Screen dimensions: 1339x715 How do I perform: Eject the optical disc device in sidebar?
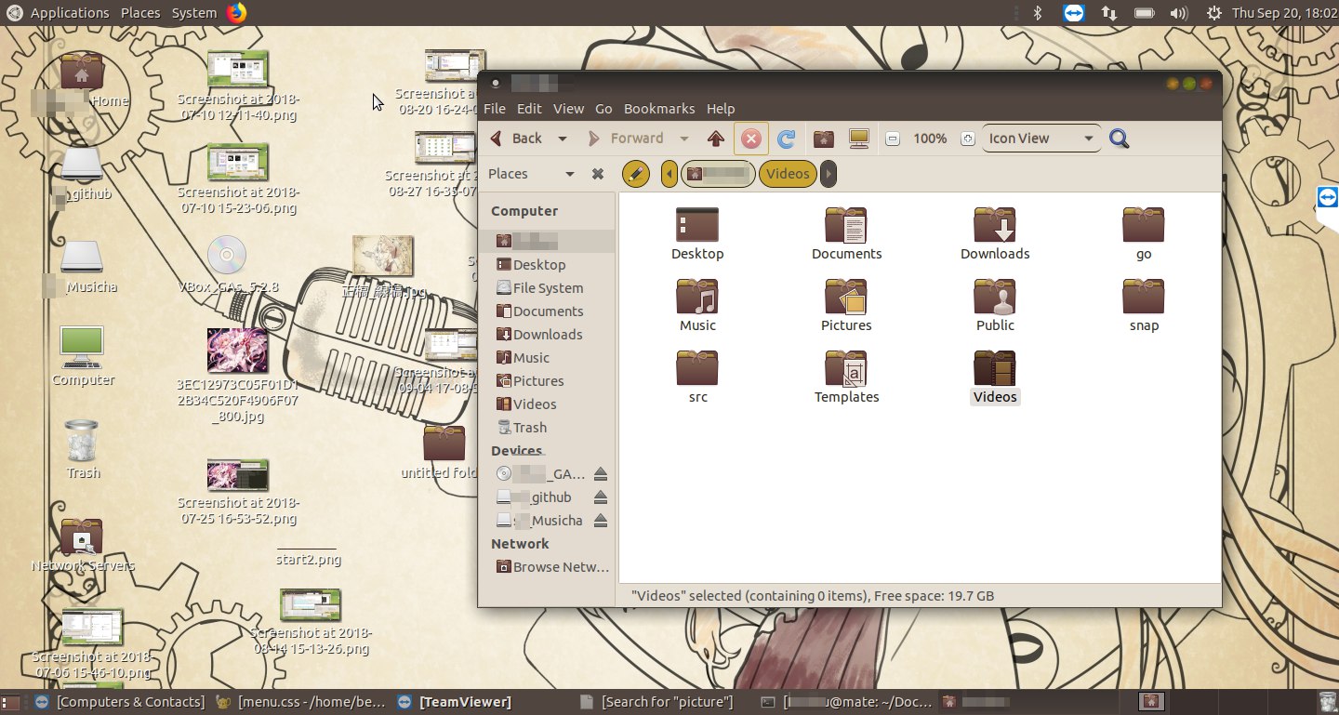coord(601,474)
